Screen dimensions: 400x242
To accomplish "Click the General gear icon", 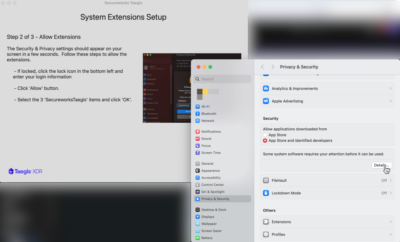I will (x=197, y=164).
